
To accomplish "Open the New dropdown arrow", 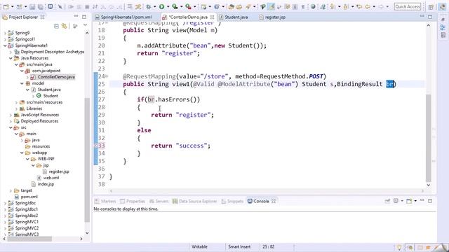I will point(13,6).
